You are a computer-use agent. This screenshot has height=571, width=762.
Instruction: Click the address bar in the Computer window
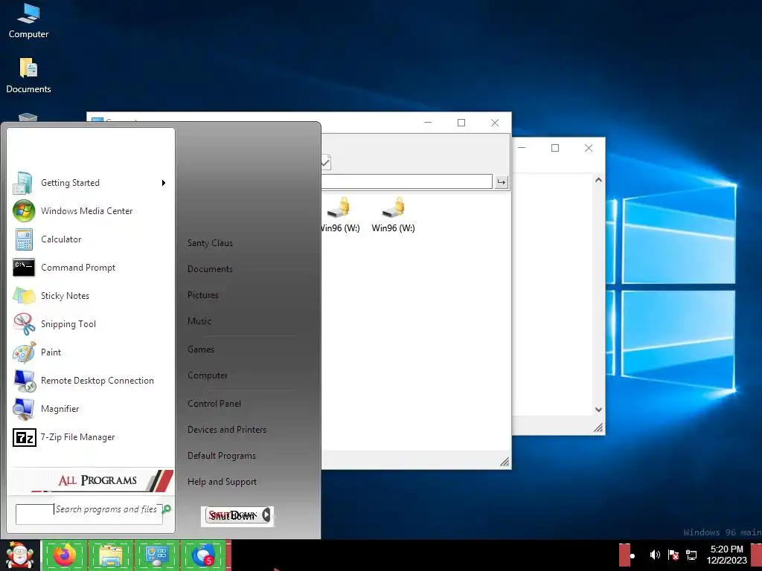coord(406,181)
